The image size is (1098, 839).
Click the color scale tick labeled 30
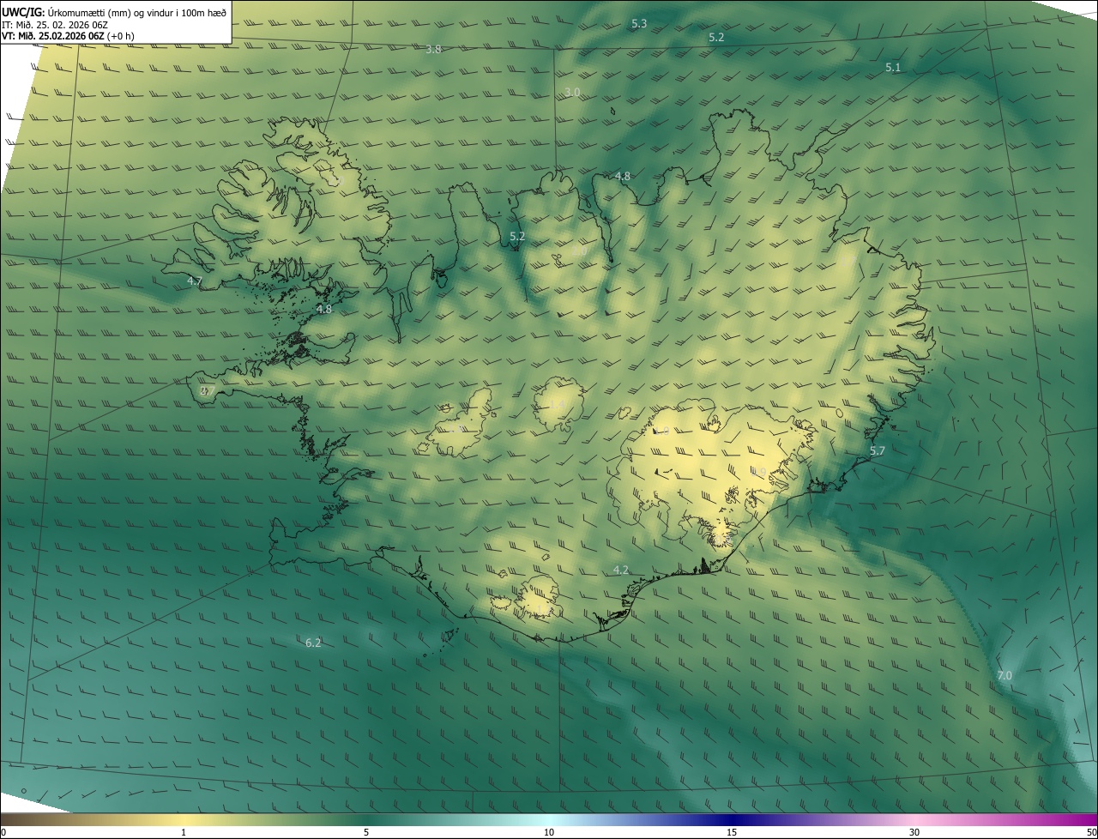[x=914, y=832]
